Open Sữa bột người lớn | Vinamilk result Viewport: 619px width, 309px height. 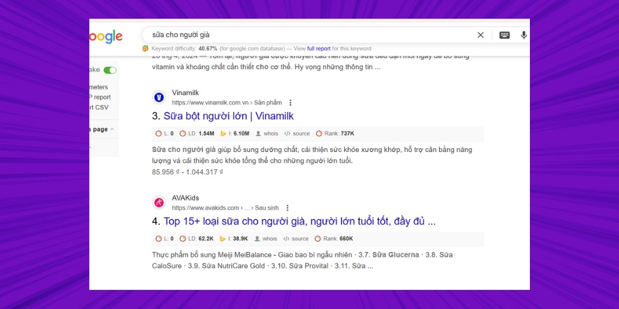tap(228, 116)
